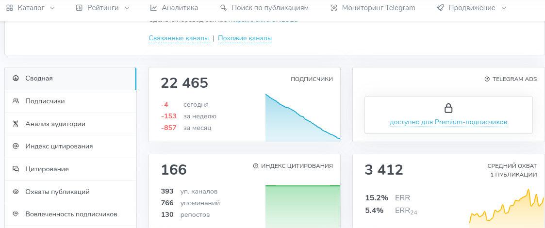Click the -153 за неделю value
This screenshot has width=545, height=228.
coord(168,116)
